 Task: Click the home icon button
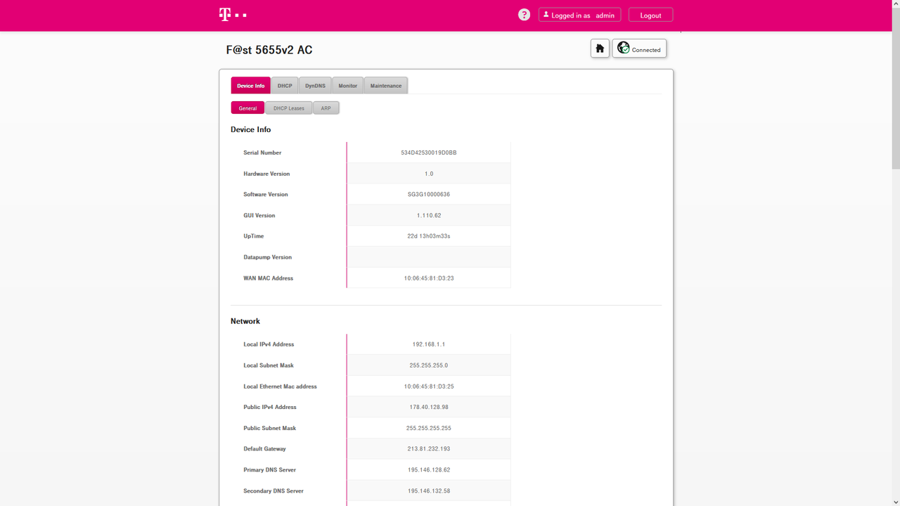point(600,48)
